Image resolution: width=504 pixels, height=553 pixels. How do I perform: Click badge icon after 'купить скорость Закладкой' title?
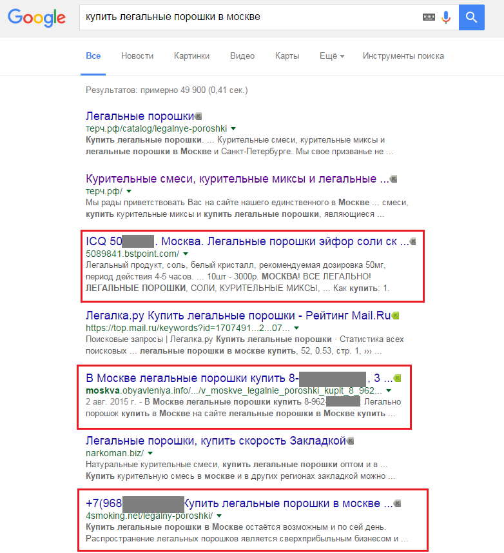coord(350,441)
